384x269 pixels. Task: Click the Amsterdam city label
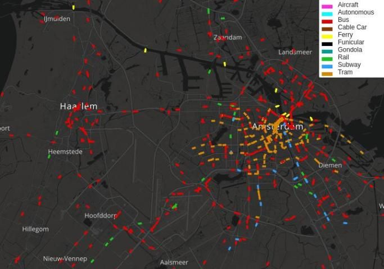point(278,127)
